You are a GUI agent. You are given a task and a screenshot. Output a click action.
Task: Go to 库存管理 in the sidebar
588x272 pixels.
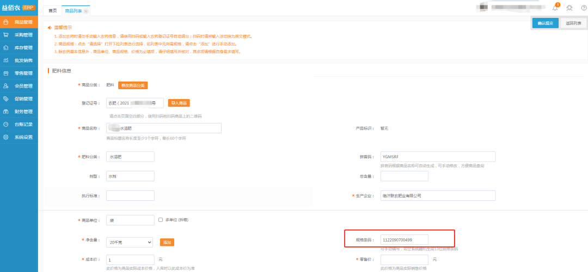pyautogui.click(x=23, y=48)
